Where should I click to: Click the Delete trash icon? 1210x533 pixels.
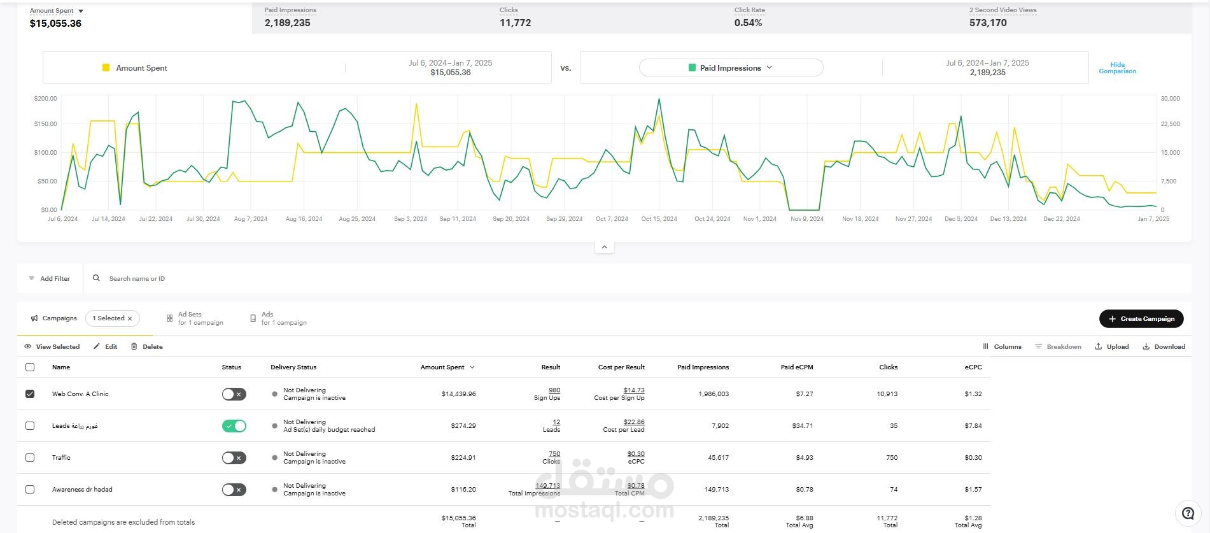point(134,346)
